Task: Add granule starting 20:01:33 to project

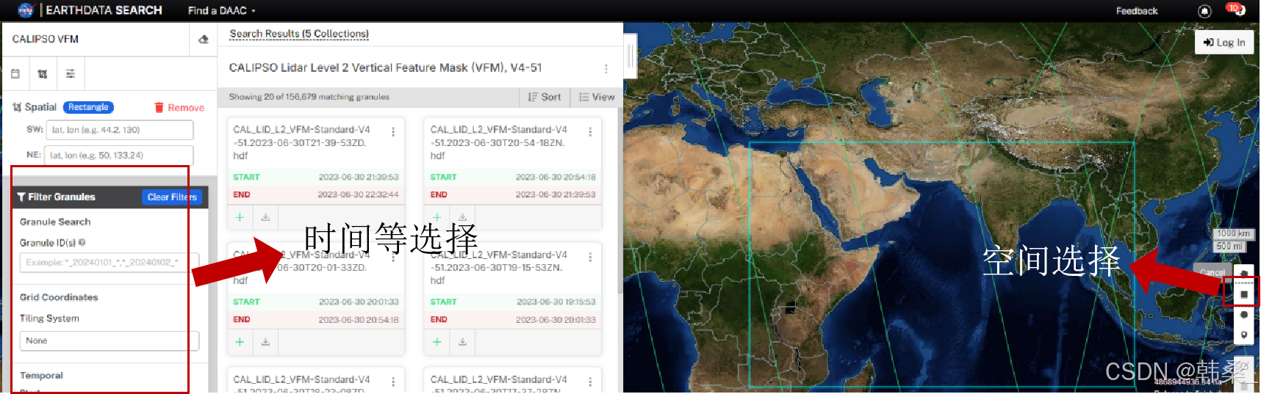Action: (240, 342)
